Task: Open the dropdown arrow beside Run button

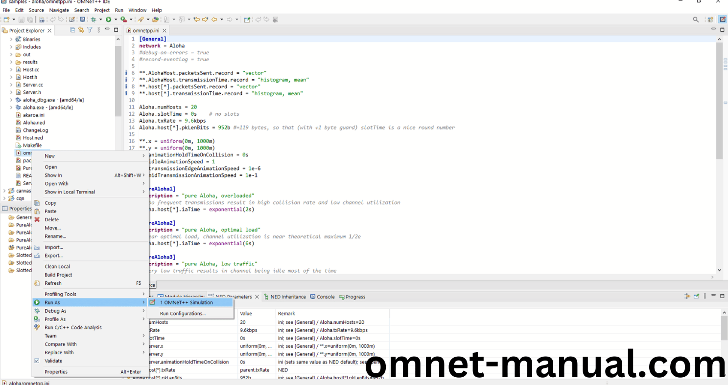Action: click(x=116, y=20)
